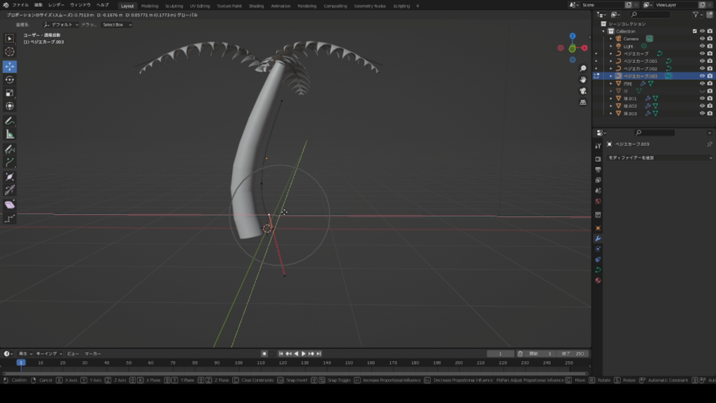Click the モディファイアーを追加 button
Viewport: 716px width, 403px height.
tap(659, 158)
